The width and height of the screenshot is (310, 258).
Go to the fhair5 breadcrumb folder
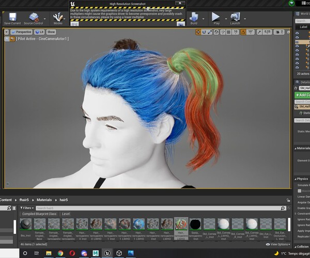coord(24,200)
